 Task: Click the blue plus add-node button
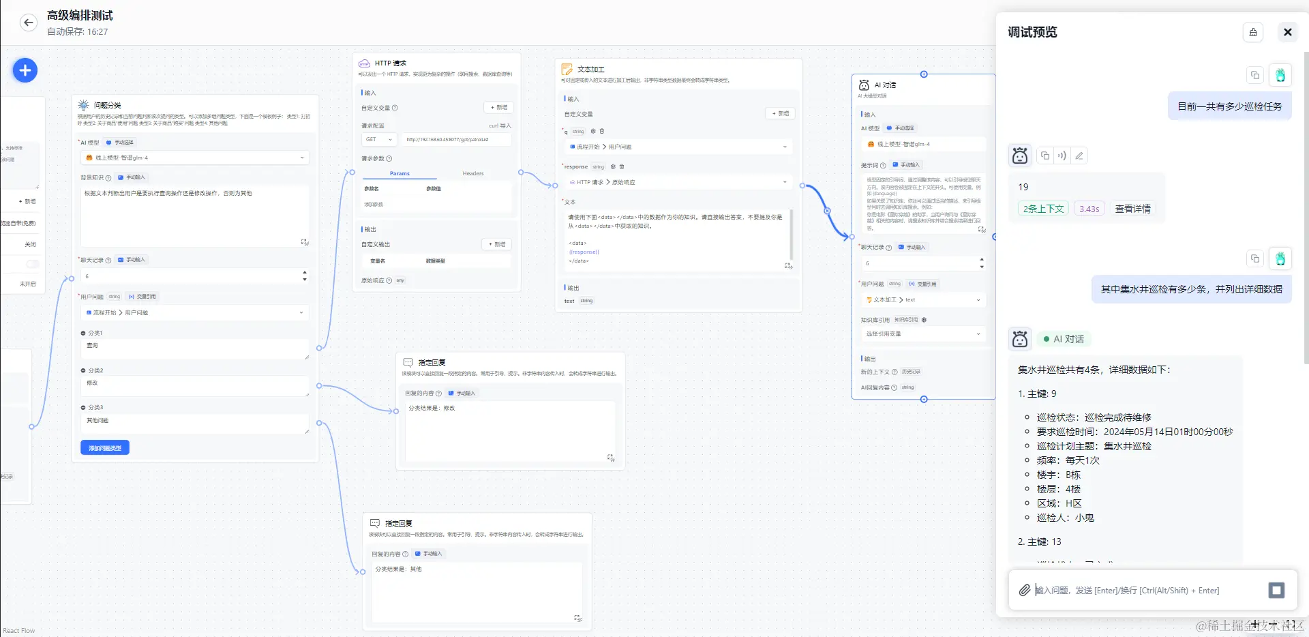(x=25, y=70)
